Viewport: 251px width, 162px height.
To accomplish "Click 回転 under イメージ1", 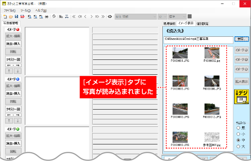I will 13,52.
